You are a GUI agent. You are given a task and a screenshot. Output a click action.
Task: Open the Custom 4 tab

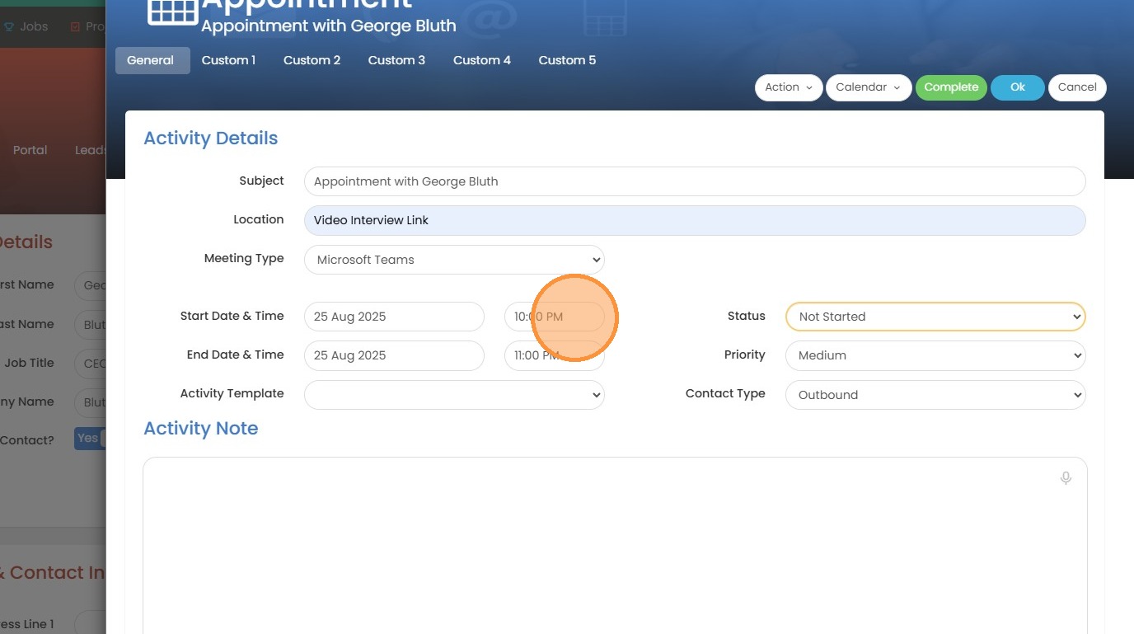[482, 60]
